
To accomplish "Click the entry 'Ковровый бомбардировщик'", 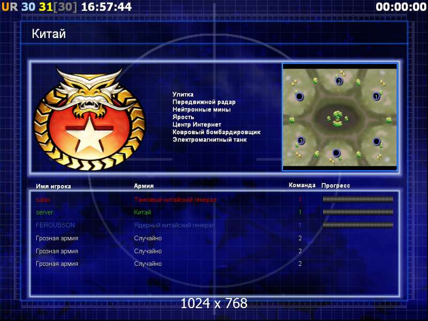I will coord(217,132).
